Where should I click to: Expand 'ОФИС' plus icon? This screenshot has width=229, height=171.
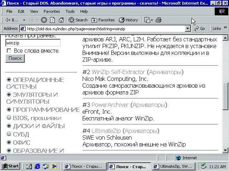(9, 142)
